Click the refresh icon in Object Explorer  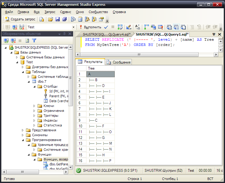pyautogui.click(x=27, y=40)
